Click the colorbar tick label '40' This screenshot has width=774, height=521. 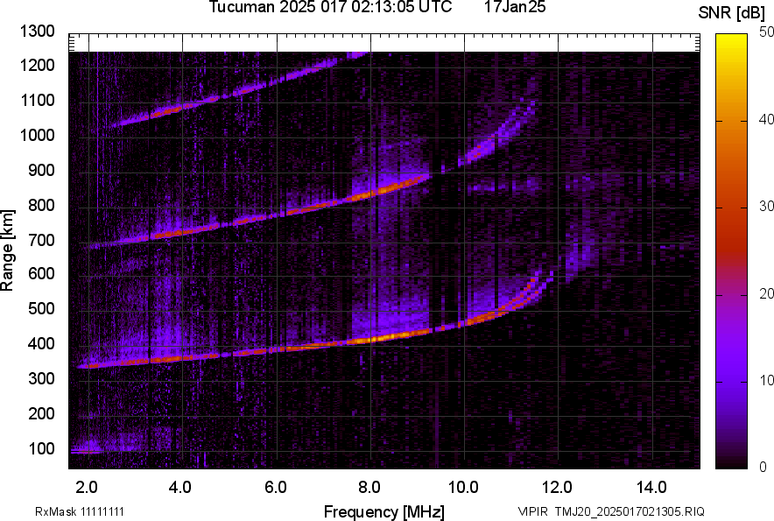click(766, 119)
